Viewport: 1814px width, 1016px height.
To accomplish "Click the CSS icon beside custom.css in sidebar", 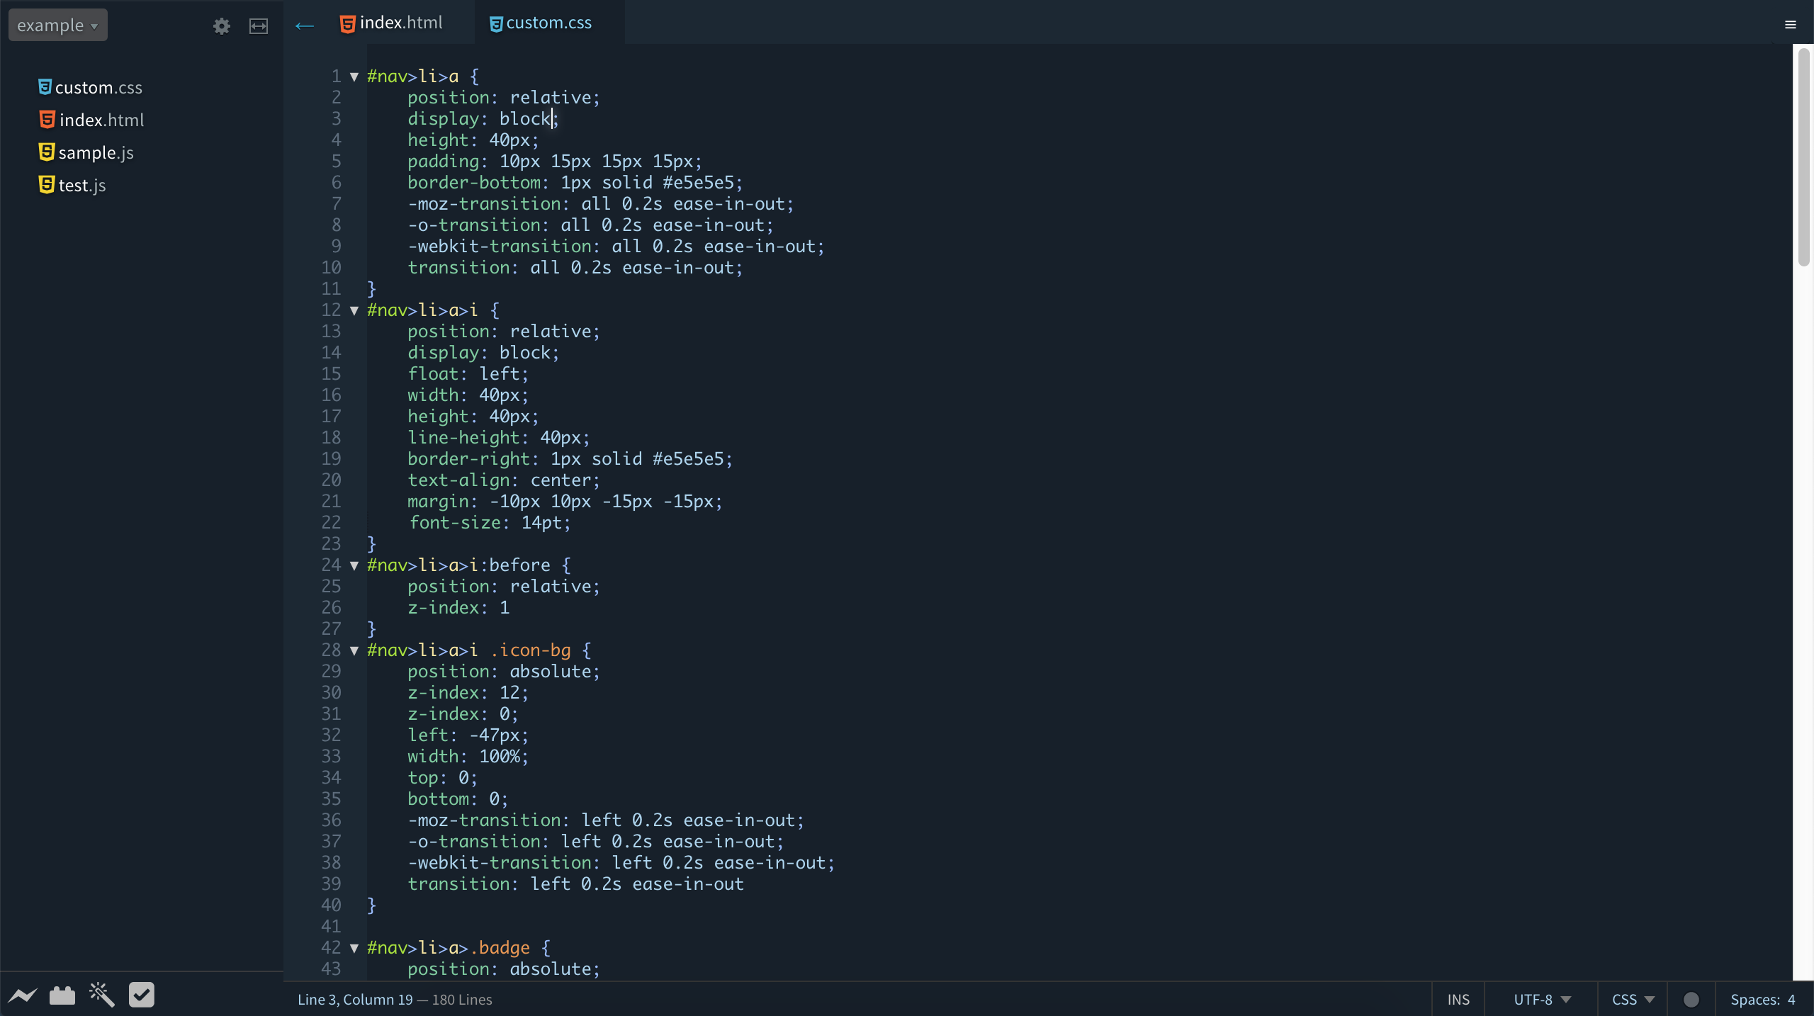I will click(45, 86).
